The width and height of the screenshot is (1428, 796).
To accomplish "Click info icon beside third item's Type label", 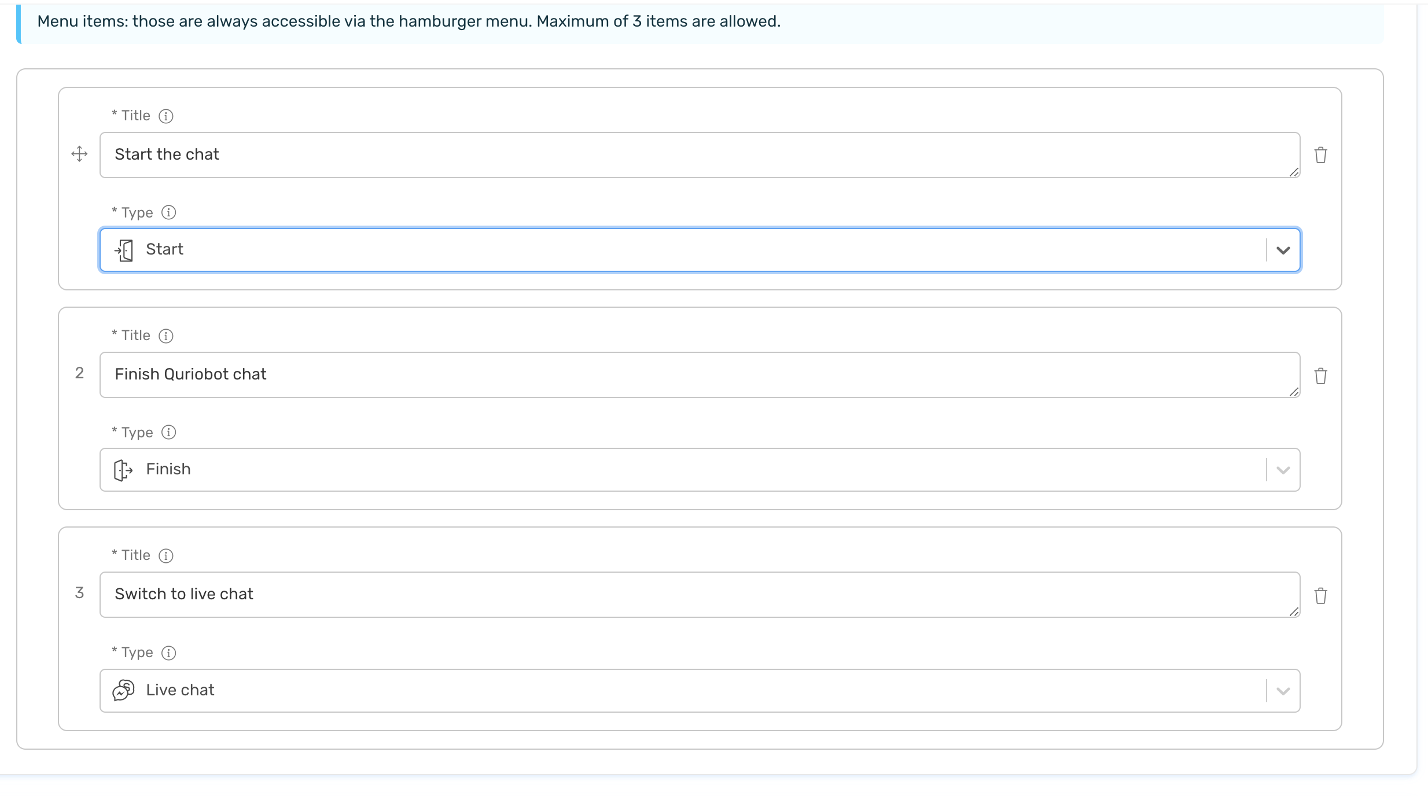I will pos(168,653).
